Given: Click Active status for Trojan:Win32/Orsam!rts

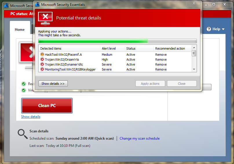Looking at the screenshot, I should [131, 60].
